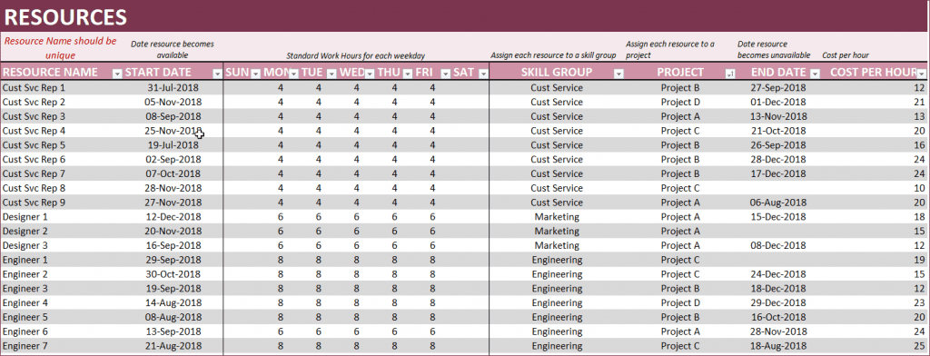This screenshot has height=356, width=930.
Task: Select empty end date cell for Engineer 1
Action: [778, 260]
